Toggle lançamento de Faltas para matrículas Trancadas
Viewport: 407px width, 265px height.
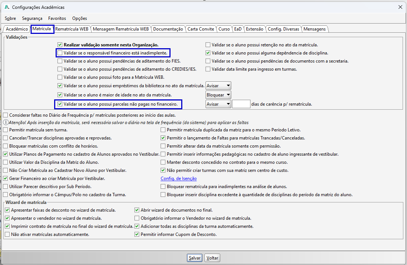pyautogui.click(x=163, y=138)
